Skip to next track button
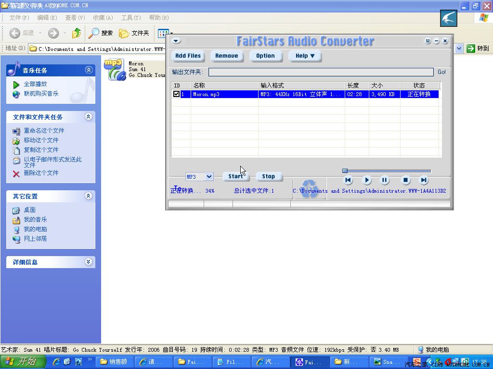Image resolution: width=493 pixels, height=369 pixels. (x=424, y=180)
